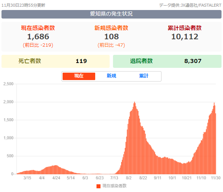Viewport: 223px width, 192px height.
Task: Switch to the 現在 tab
Action: pyautogui.click(x=79, y=76)
